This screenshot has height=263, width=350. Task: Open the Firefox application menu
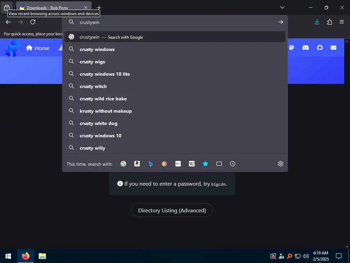click(x=342, y=22)
